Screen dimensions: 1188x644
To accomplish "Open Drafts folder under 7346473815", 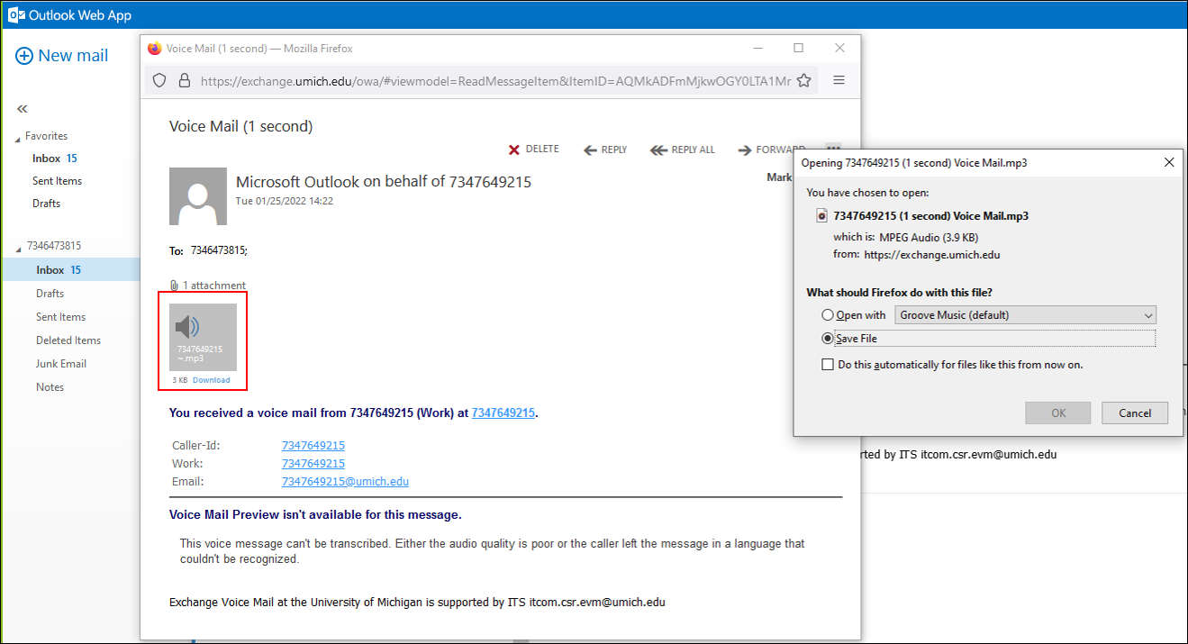I will (50, 294).
